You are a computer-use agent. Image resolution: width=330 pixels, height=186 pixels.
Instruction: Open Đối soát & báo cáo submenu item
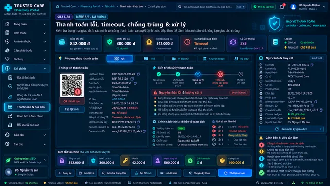point(27,125)
